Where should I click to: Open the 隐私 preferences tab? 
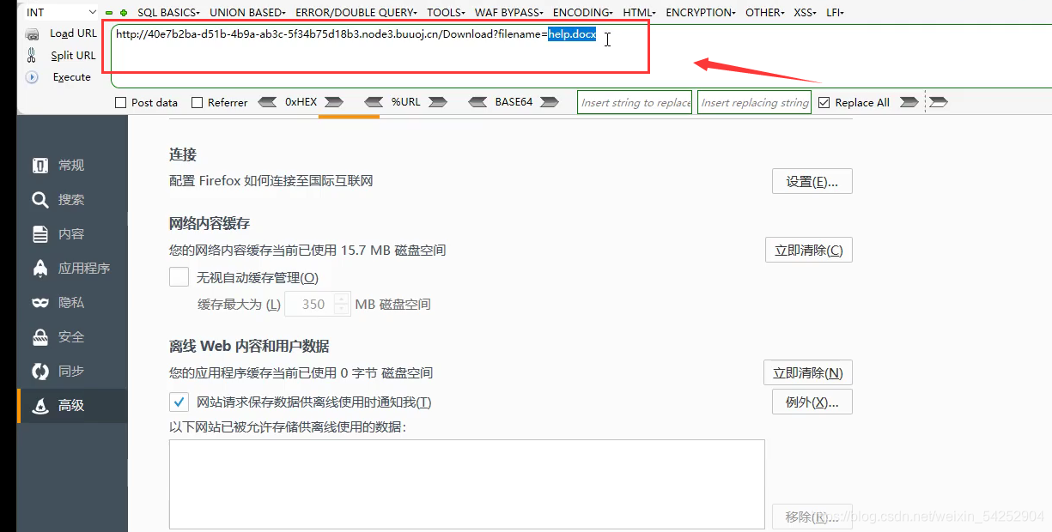tap(72, 303)
